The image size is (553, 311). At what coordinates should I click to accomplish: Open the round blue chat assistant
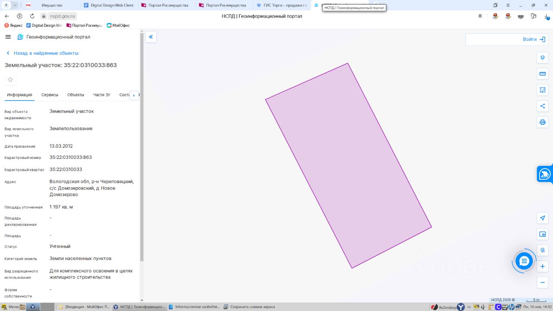point(524,261)
